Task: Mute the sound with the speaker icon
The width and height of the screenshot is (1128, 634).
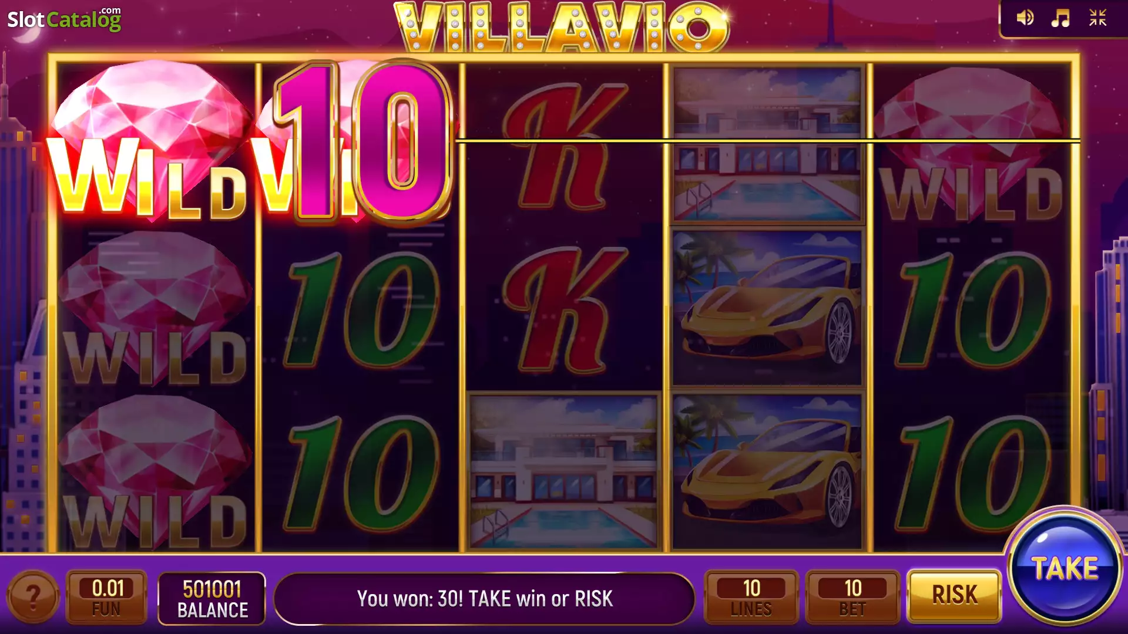Action: [1025, 18]
